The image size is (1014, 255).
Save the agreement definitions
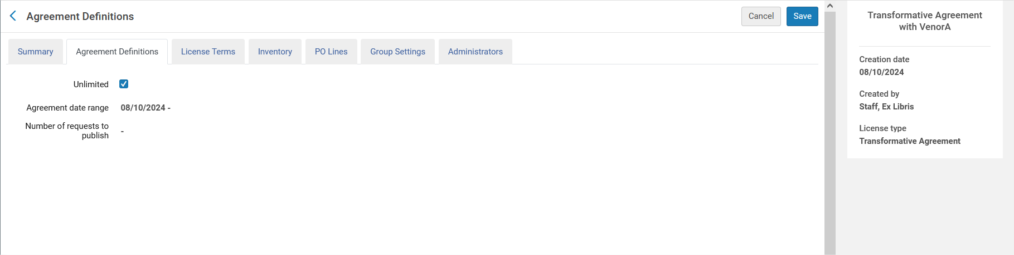point(802,16)
